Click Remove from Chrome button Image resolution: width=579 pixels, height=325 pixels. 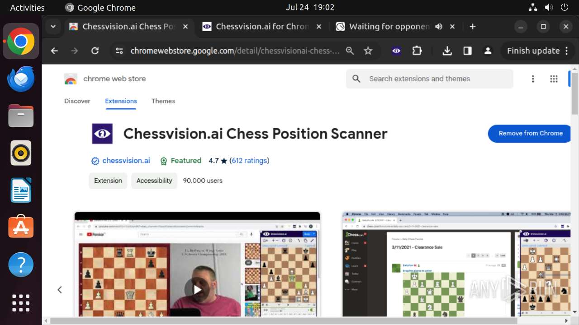tap(530, 134)
